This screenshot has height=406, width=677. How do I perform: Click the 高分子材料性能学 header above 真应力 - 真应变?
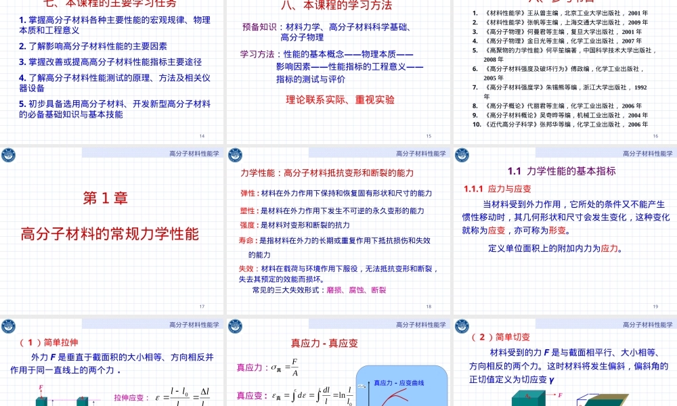pos(420,324)
